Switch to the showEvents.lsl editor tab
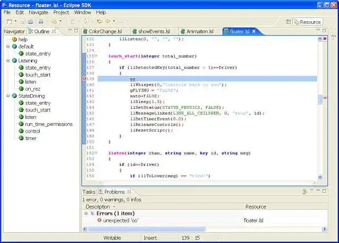The height and width of the screenshot is (243, 339). click(154, 32)
